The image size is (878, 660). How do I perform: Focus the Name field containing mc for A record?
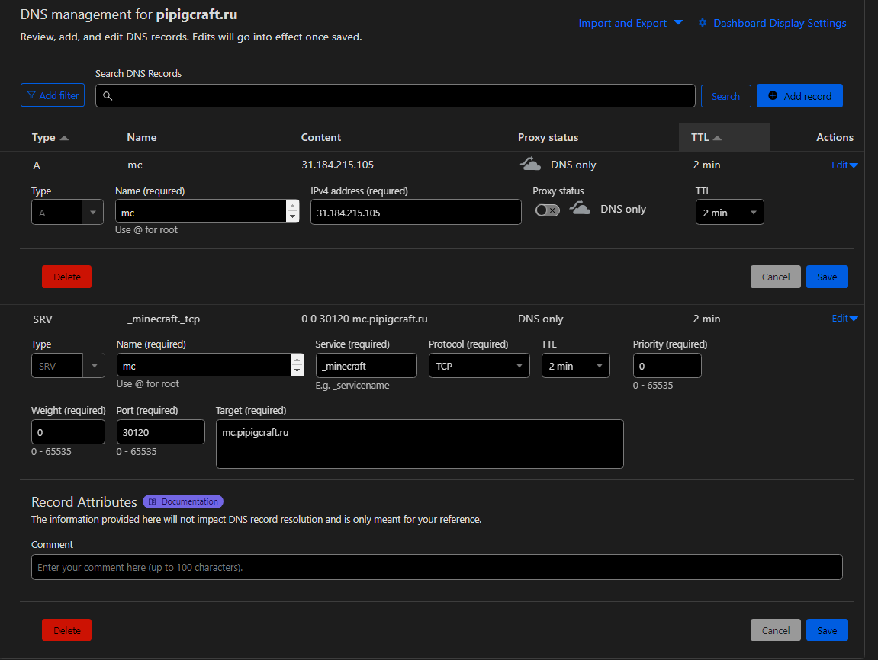(201, 211)
